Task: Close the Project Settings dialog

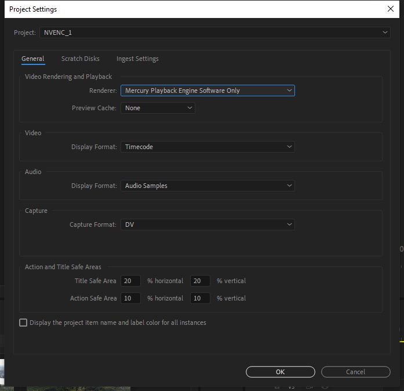Action: pyautogui.click(x=390, y=9)
